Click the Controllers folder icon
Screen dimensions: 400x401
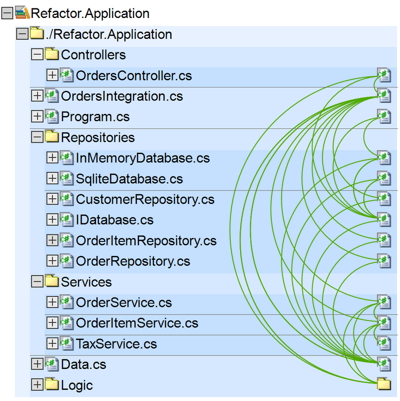tap(52, 53)
